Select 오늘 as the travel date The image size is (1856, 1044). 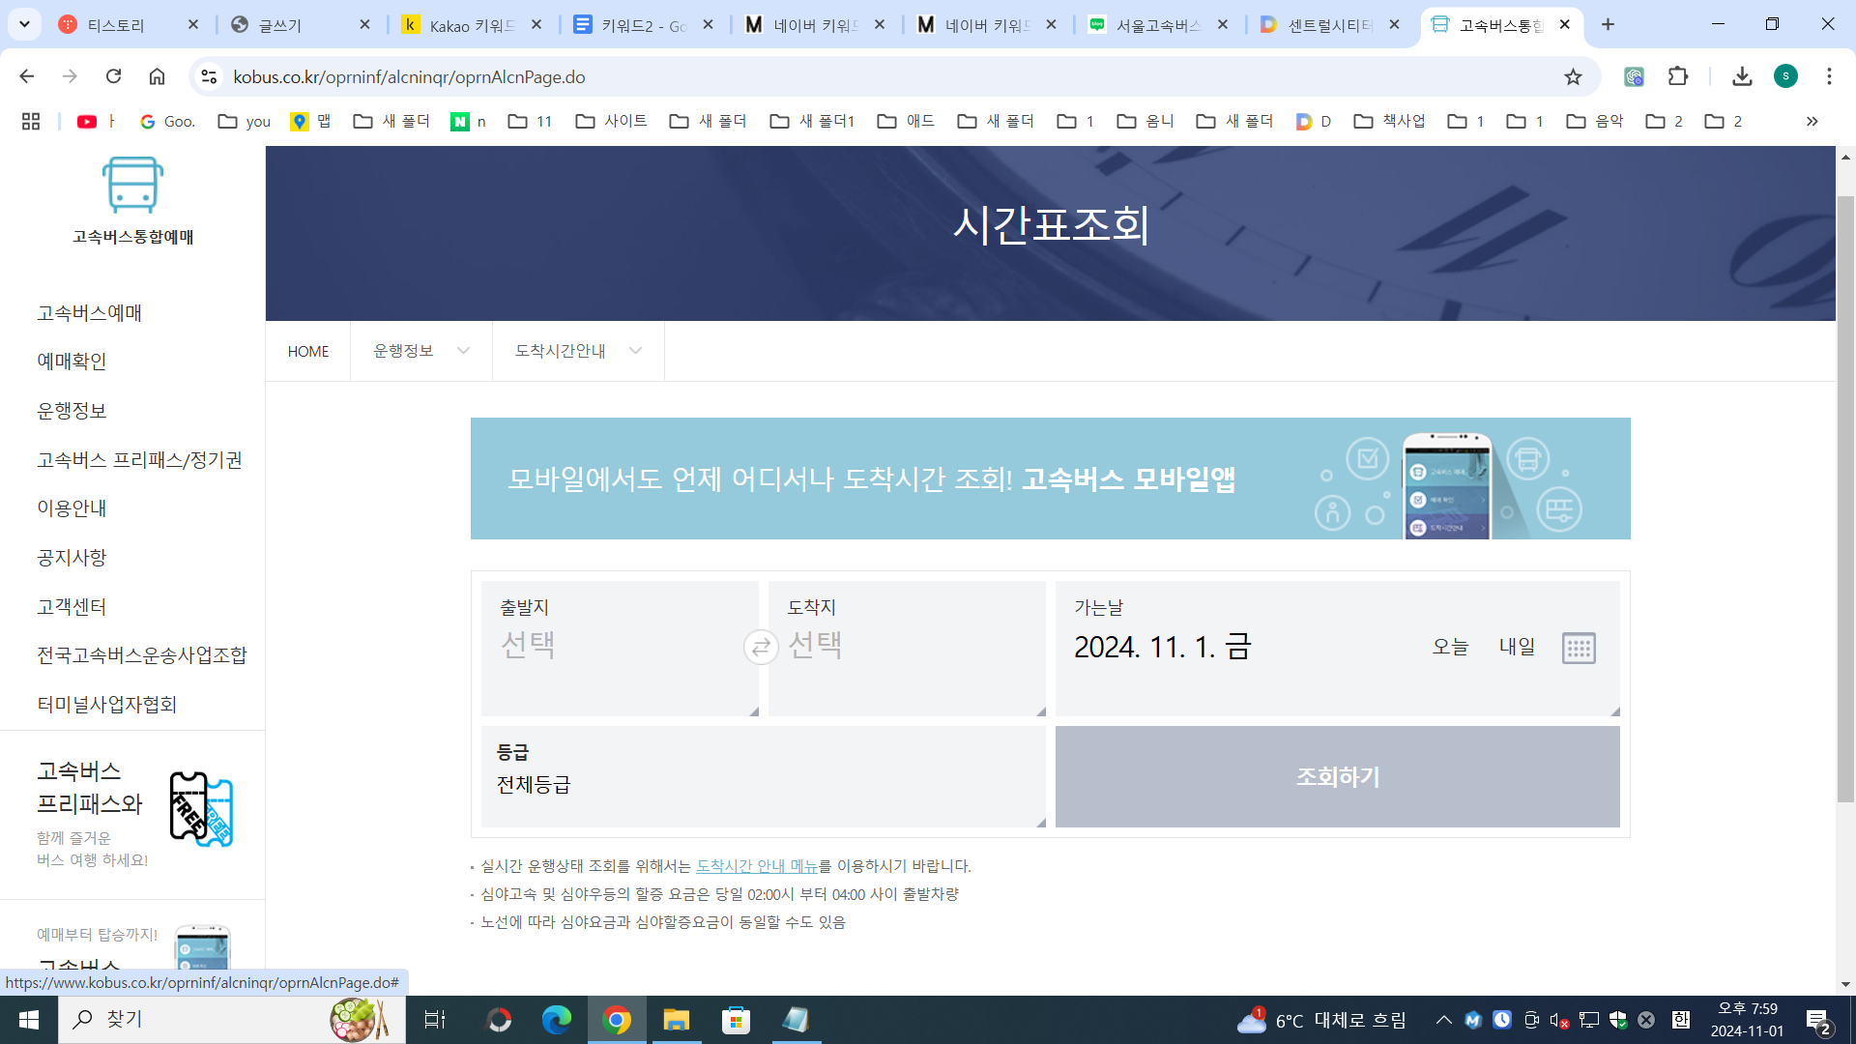[x=1450, y=647]
